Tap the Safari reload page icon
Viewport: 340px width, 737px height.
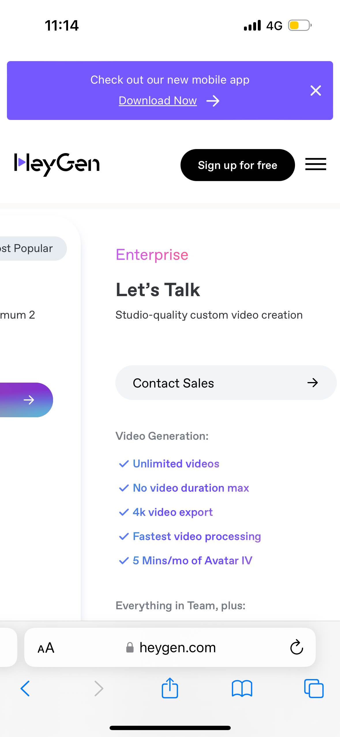pyautogui.click(x=296, y=648)
